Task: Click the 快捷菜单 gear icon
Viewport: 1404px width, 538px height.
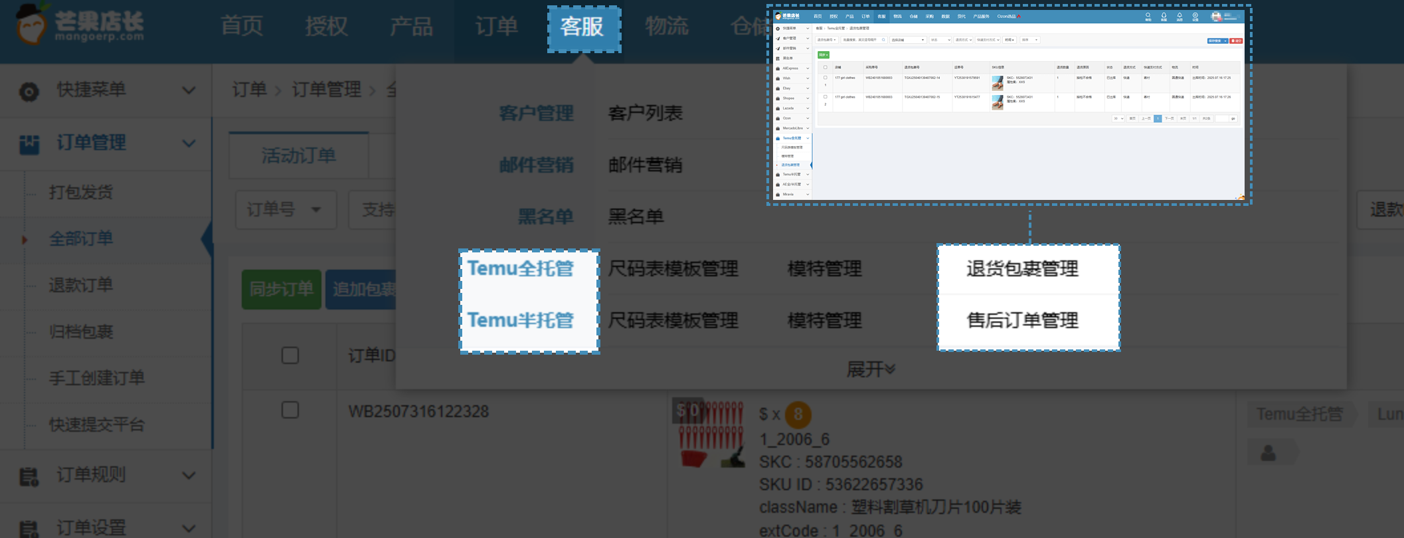Action: [29, 91]
